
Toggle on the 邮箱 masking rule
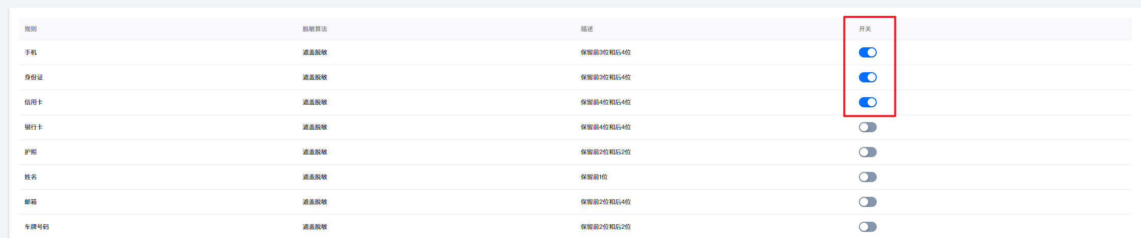point(868,202)
